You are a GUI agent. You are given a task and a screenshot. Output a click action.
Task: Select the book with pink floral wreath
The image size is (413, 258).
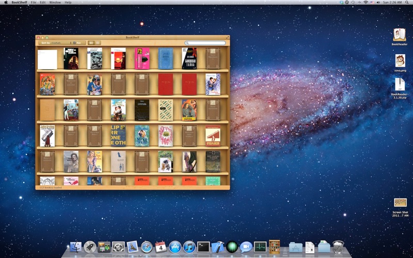pos(166,136)
